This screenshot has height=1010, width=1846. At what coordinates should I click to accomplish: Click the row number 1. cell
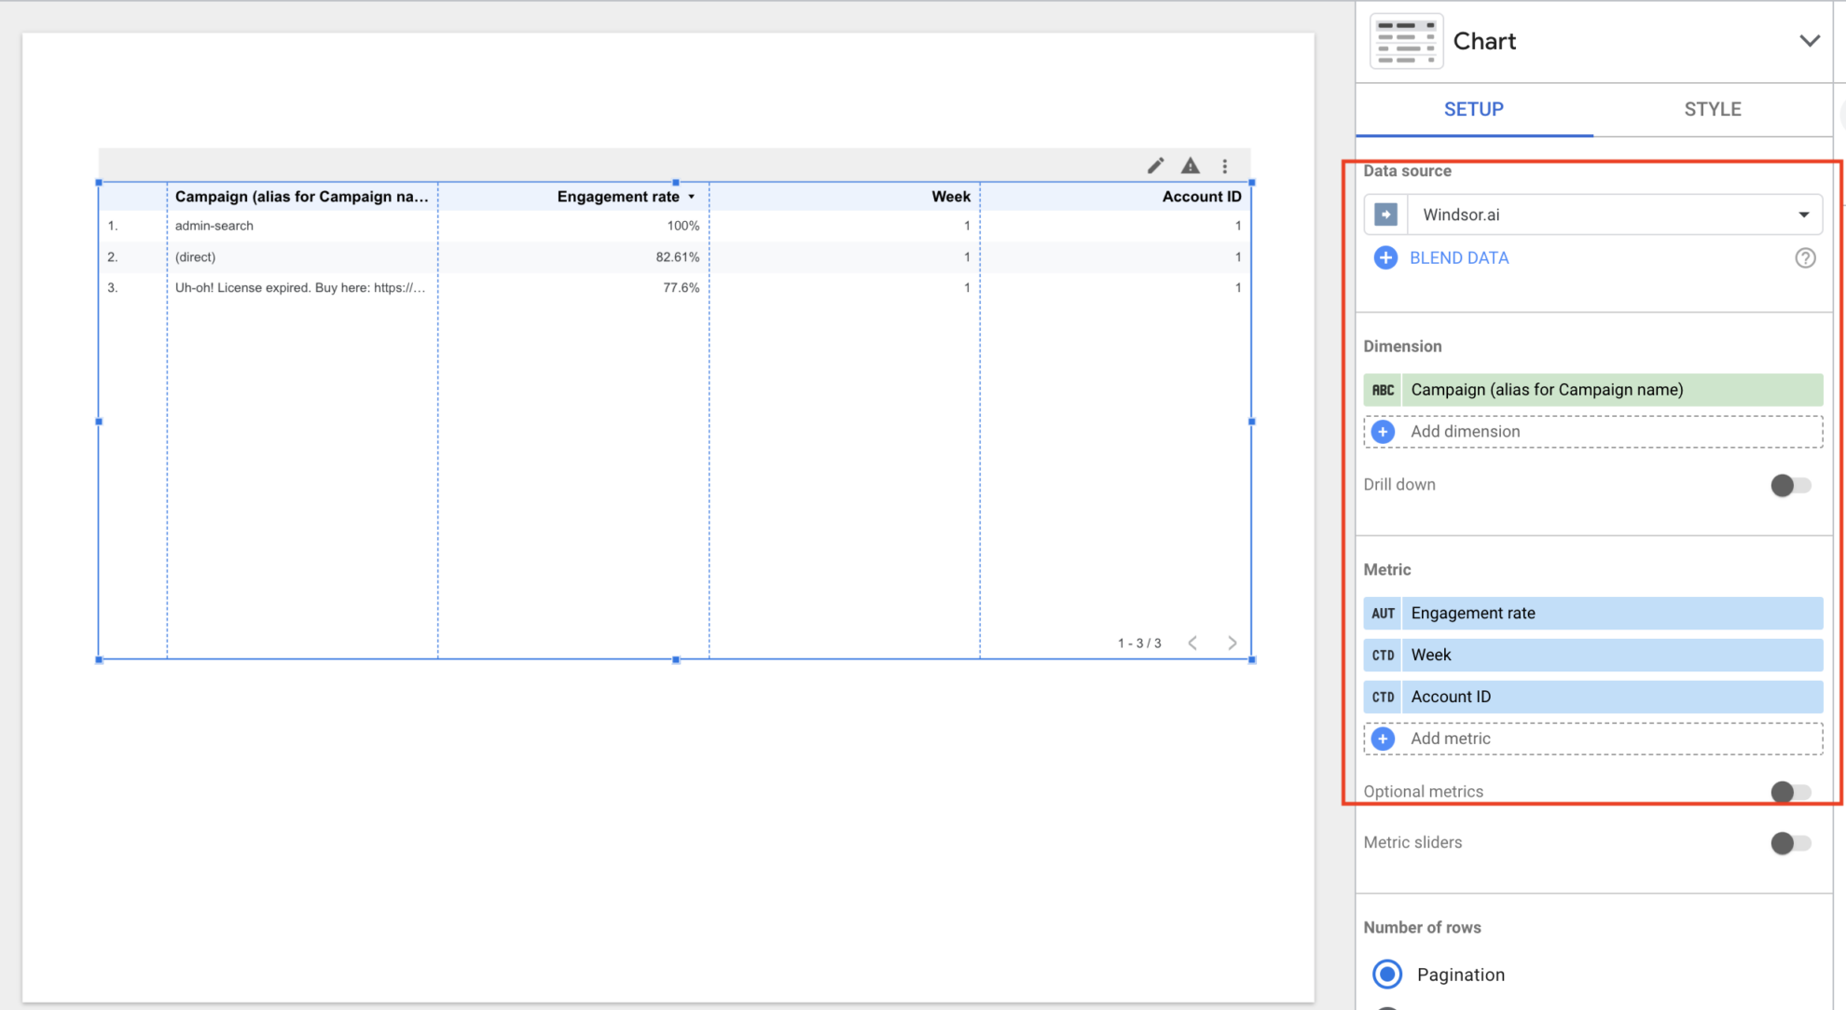click(113, 226)
